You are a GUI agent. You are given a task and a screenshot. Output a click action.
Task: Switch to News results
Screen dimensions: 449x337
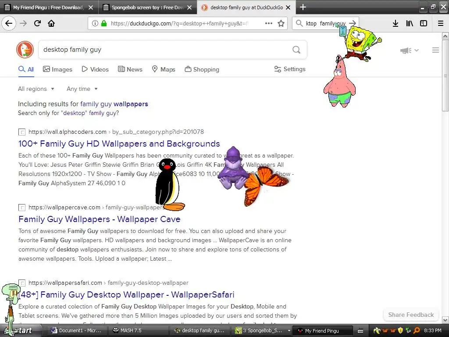(x=130, y=69)
